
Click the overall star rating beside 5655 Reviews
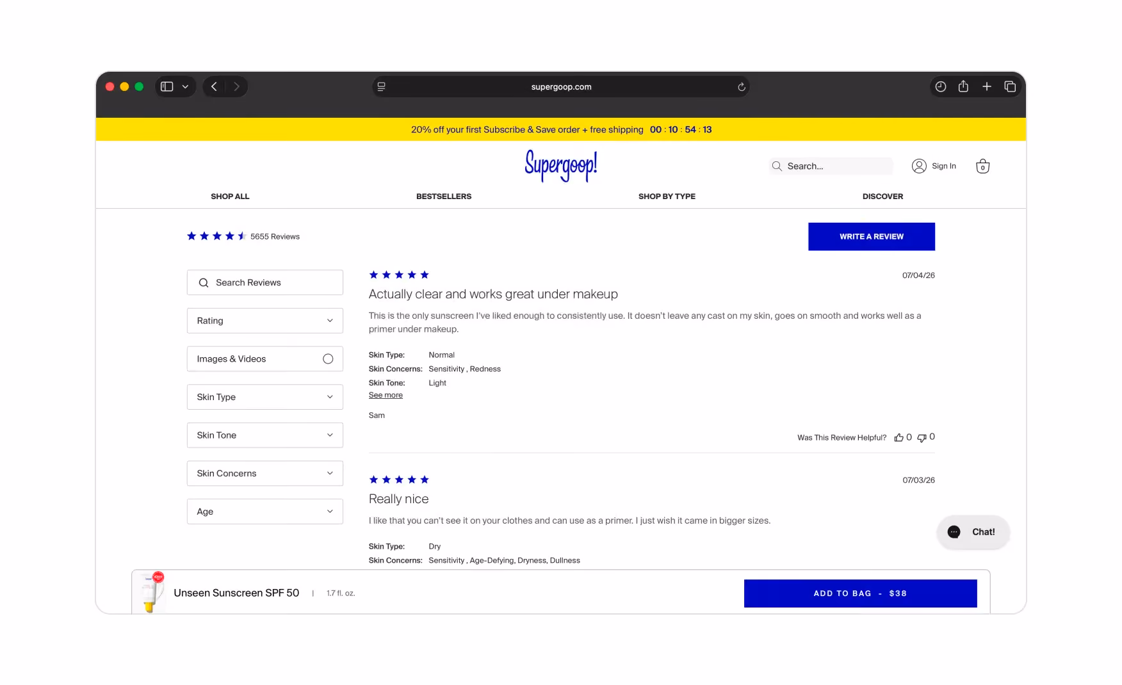click(216, 236)
